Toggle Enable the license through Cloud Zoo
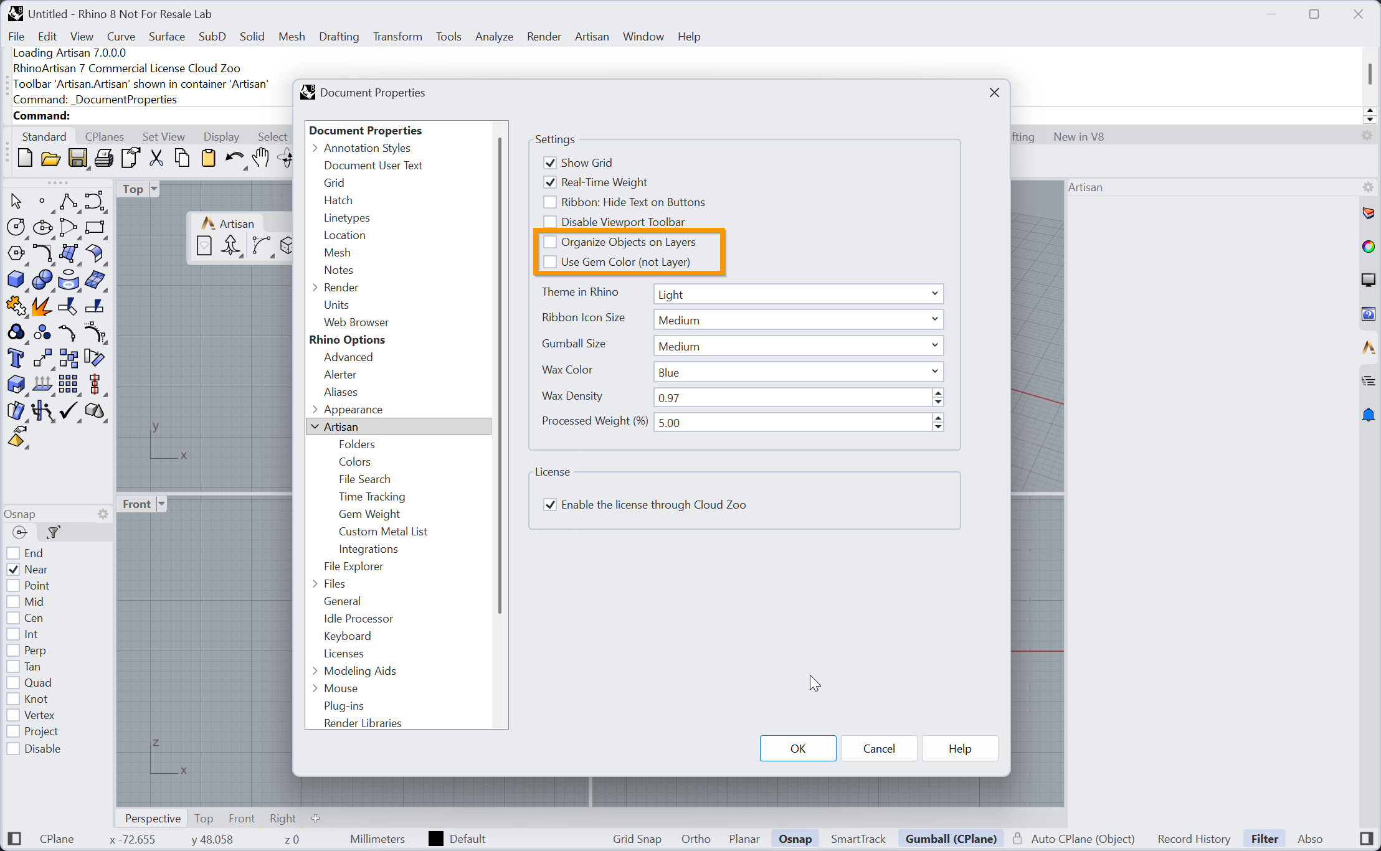The image size is (1381, 851). [550, 505]
